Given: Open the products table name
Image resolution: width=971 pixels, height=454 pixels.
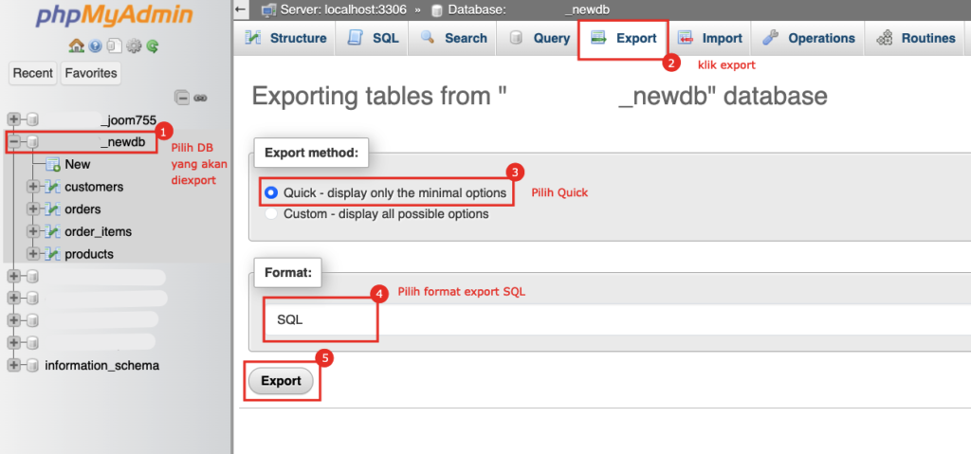Looking at the screenshot, I should point(89,254).
